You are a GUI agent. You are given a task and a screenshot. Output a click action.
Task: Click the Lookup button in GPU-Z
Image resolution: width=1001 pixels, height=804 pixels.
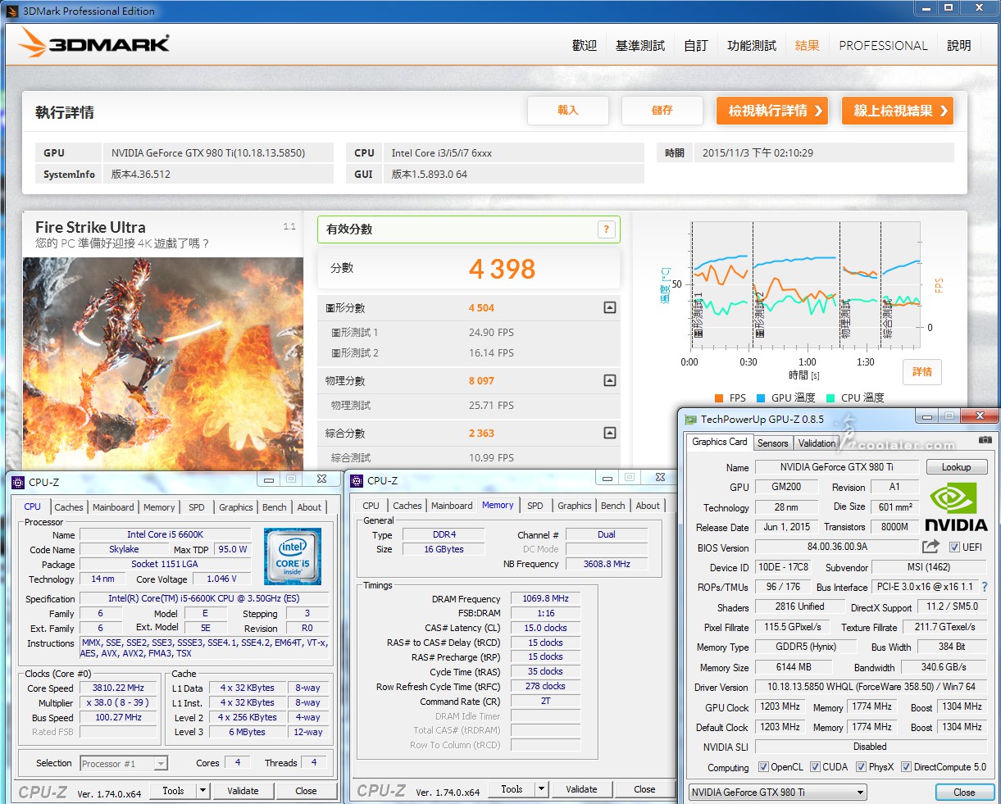point(956,467)
